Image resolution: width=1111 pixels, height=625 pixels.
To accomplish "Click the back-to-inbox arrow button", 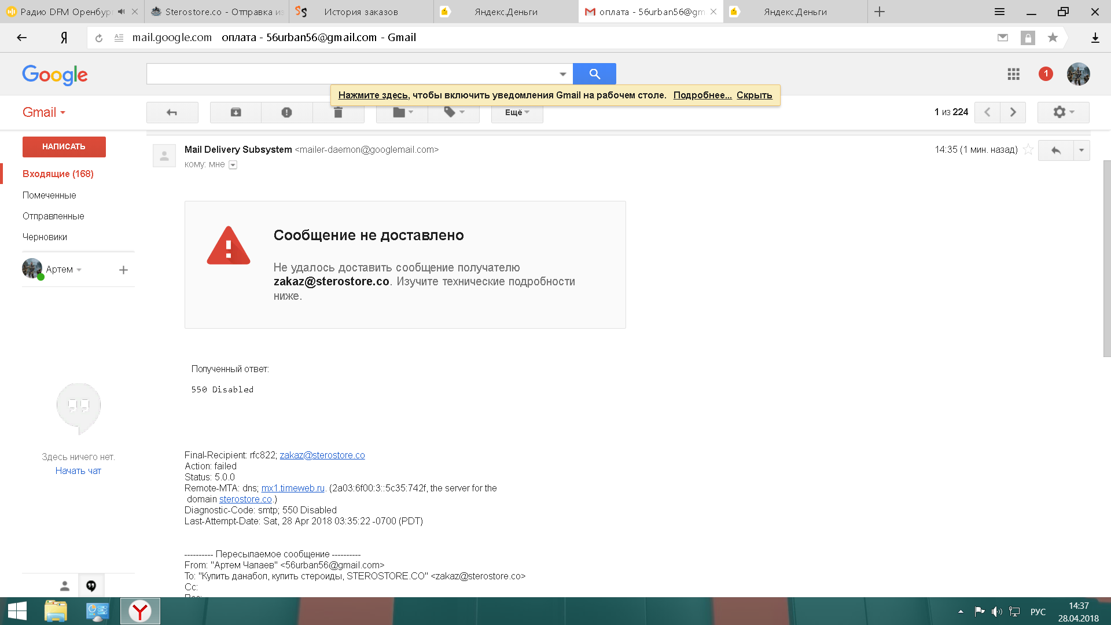I will coord(172,112).
